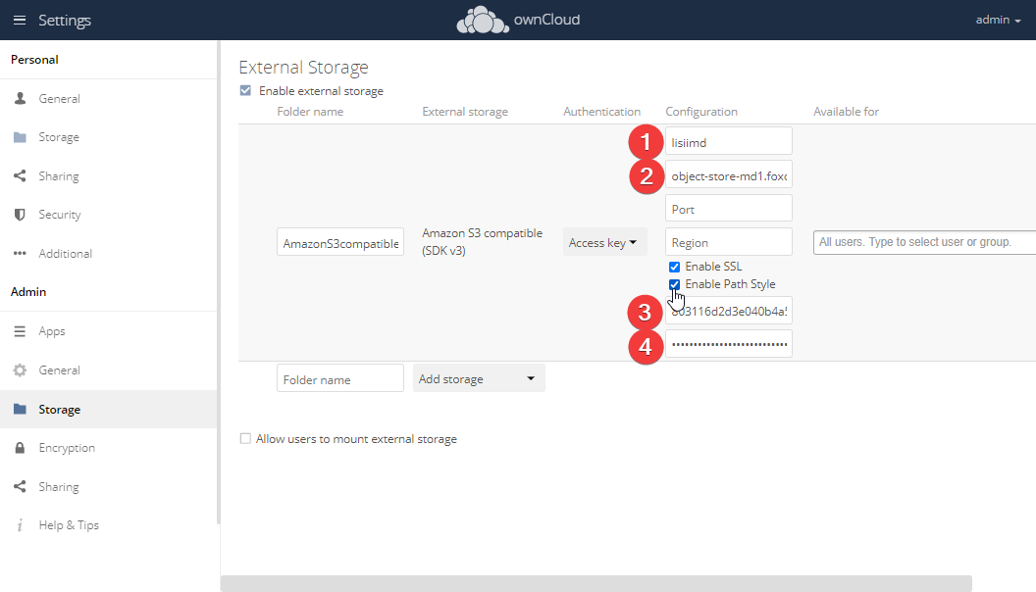Image resolution: width=1036 pixels, height=592 pixels.
Task: Check Allow users to mount external storage
Action: click(245, 439)
